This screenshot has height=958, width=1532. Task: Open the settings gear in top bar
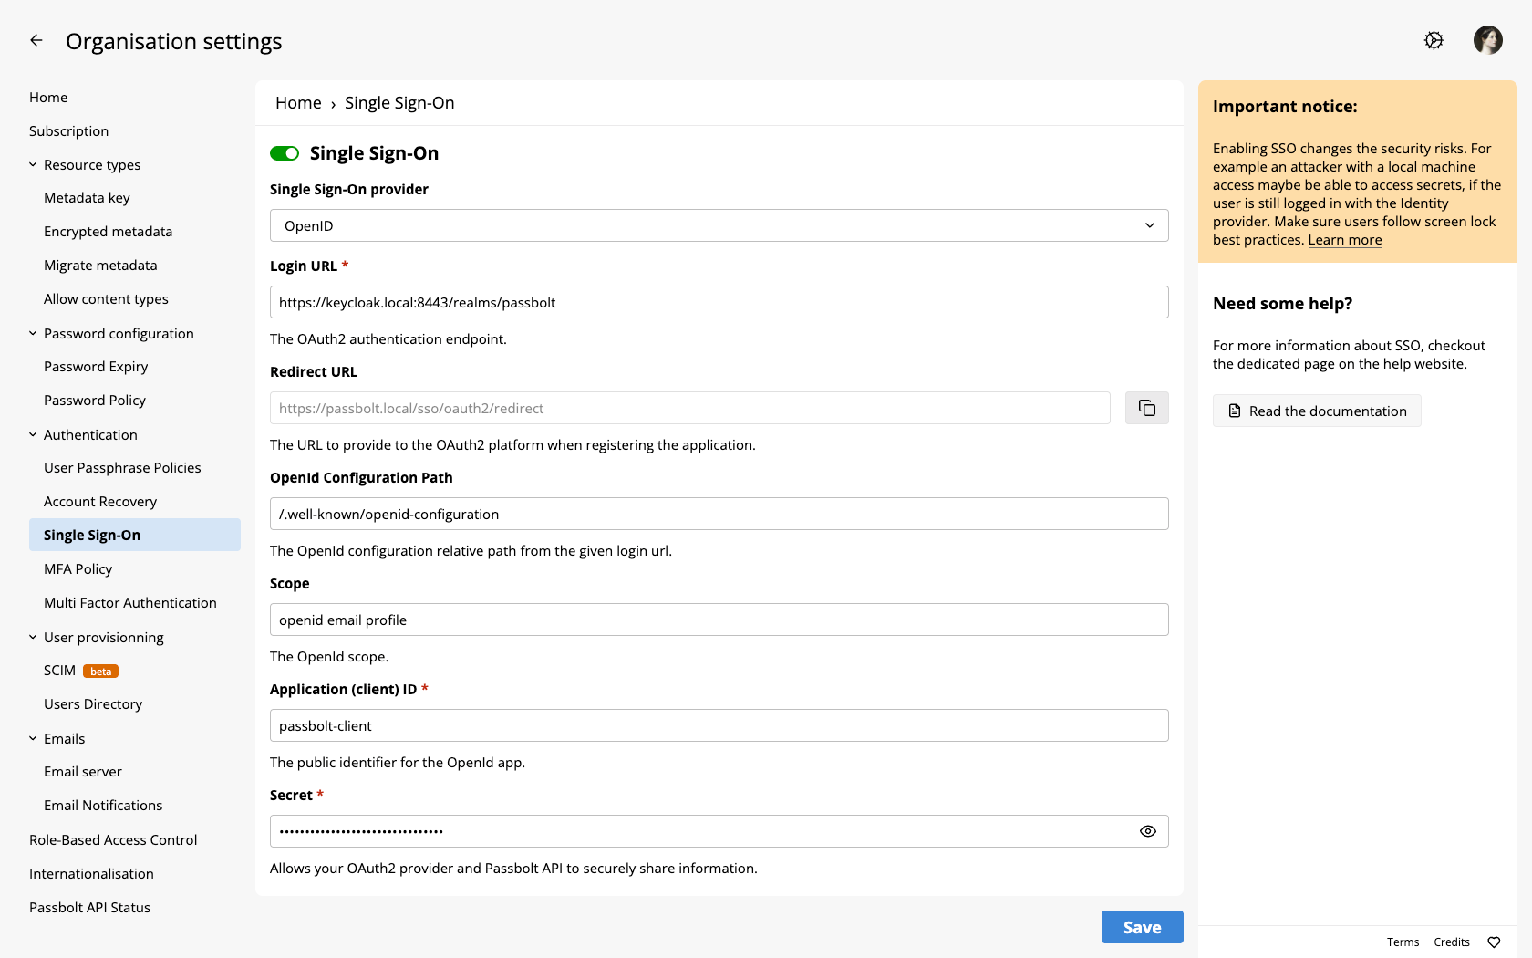[x=1433, y=40]
